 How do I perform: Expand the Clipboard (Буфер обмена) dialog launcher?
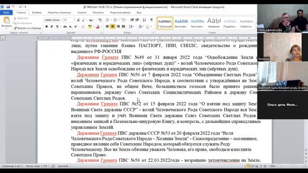pyautogui.click(x=40, y=33)
